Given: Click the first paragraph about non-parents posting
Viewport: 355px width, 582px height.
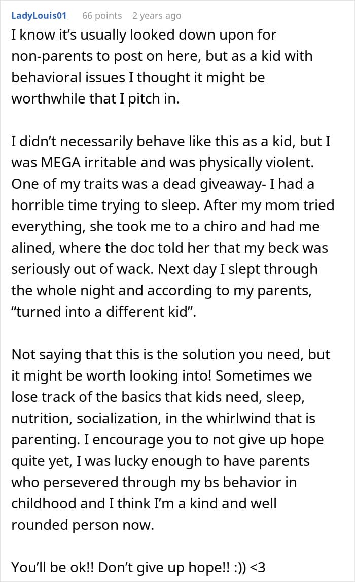Looking at the screenshot, I should tap(162, 66).
